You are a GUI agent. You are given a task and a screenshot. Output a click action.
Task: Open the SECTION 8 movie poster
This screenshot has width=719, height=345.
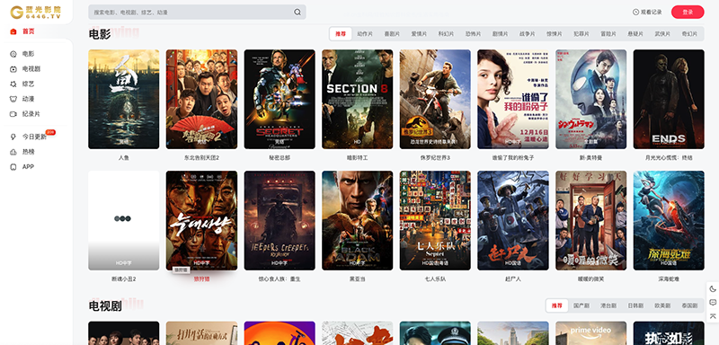(x=357, y=99)
